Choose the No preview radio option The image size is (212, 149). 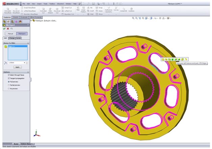(9, 89)
